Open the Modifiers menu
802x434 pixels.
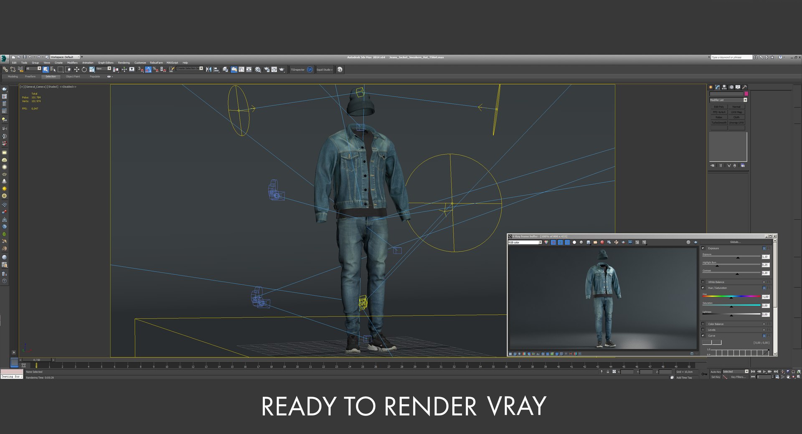click(72, 63)
